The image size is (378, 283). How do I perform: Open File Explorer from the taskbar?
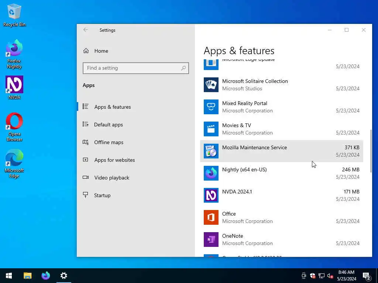[x=27, y=276]
